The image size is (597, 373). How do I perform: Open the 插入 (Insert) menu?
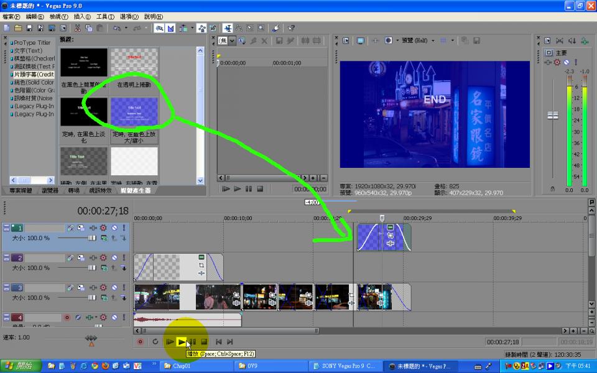click(82, 17)
